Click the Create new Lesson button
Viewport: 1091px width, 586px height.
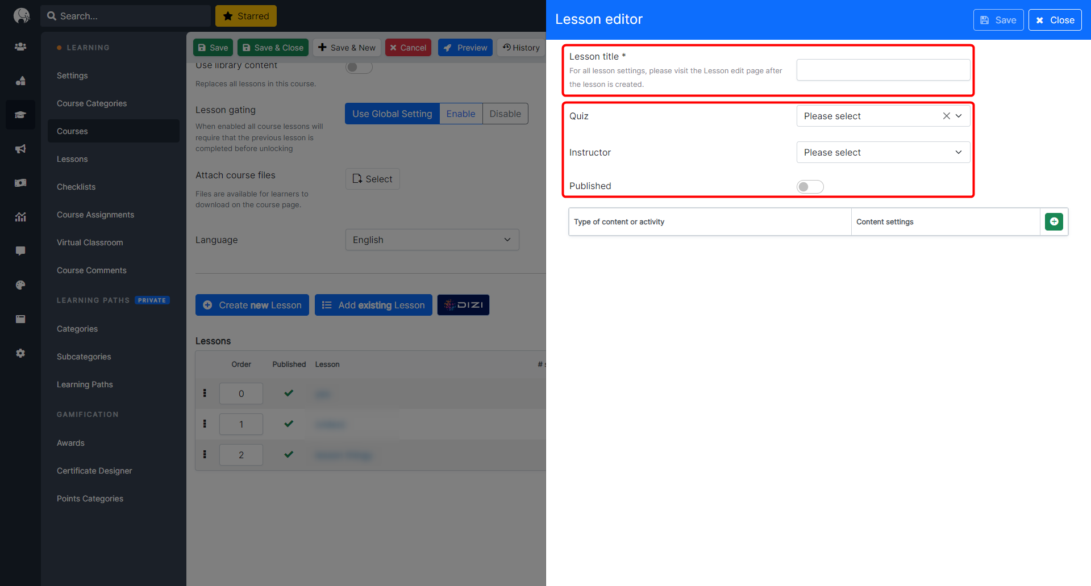[252, 305]
